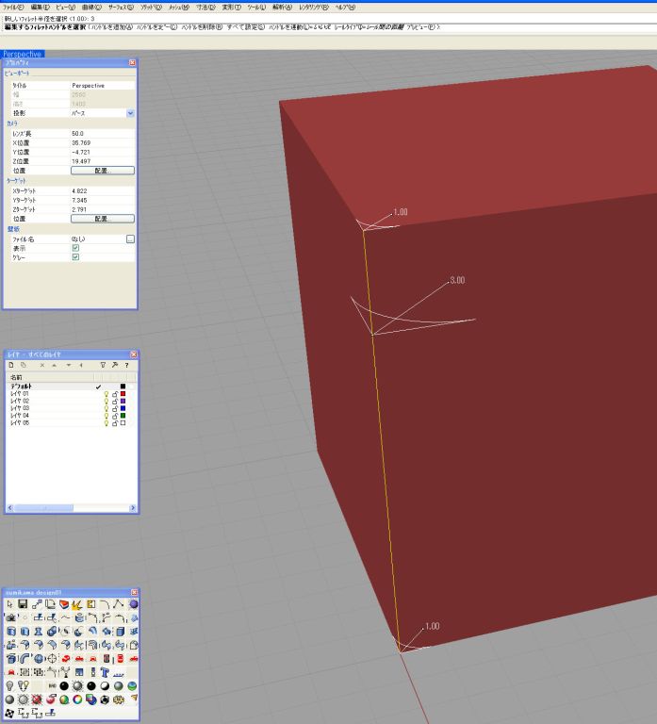Click the browse button next to ファイル名
Image resolution: width=657 pixels, height=724 pixels.
point(130,239)
